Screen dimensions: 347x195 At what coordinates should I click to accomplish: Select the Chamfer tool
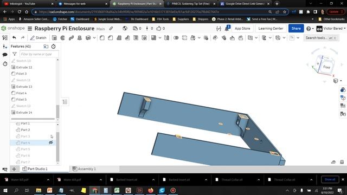click(x=111, y=38)
